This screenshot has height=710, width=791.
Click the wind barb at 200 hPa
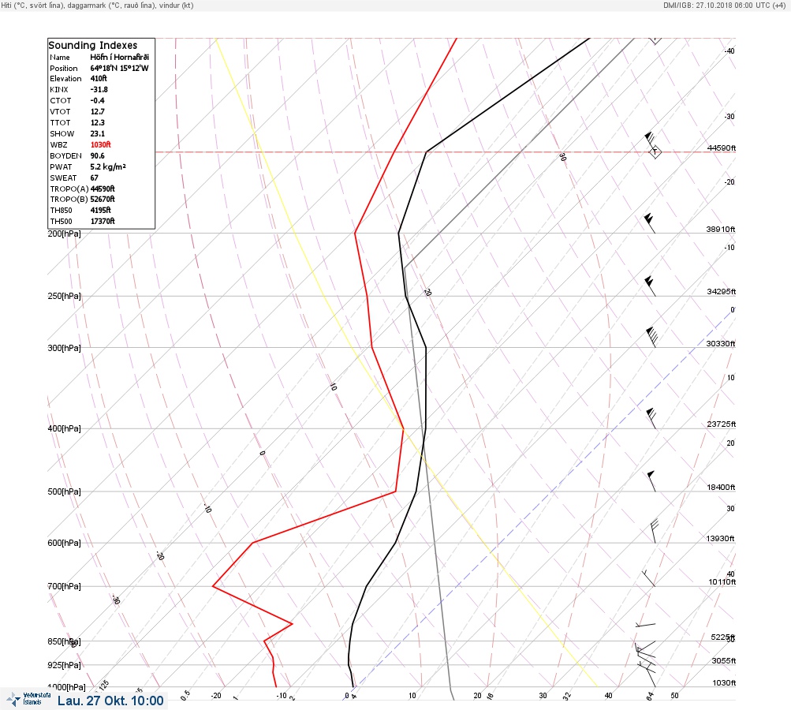coord(650,223)
